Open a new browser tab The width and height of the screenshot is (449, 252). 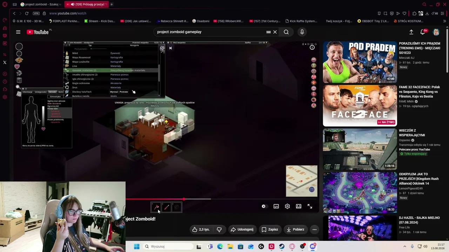112,5
